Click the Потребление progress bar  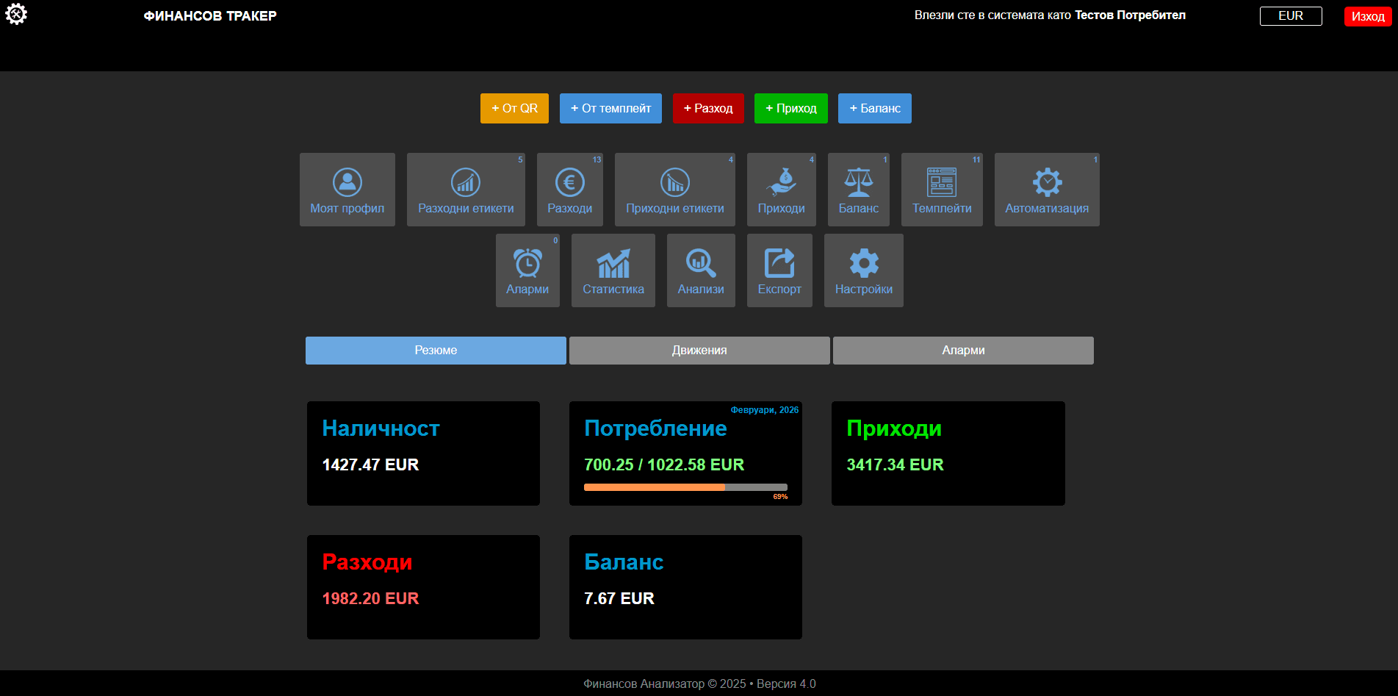coord(684,487)
